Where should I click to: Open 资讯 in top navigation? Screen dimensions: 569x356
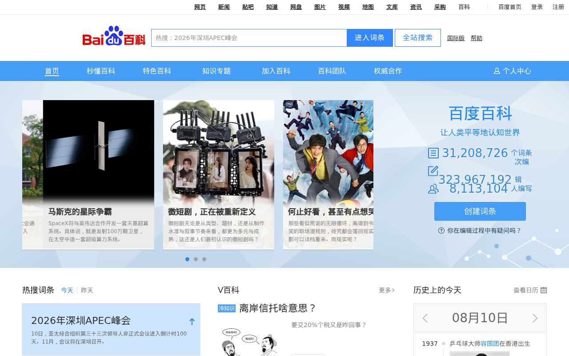point(416,7)
